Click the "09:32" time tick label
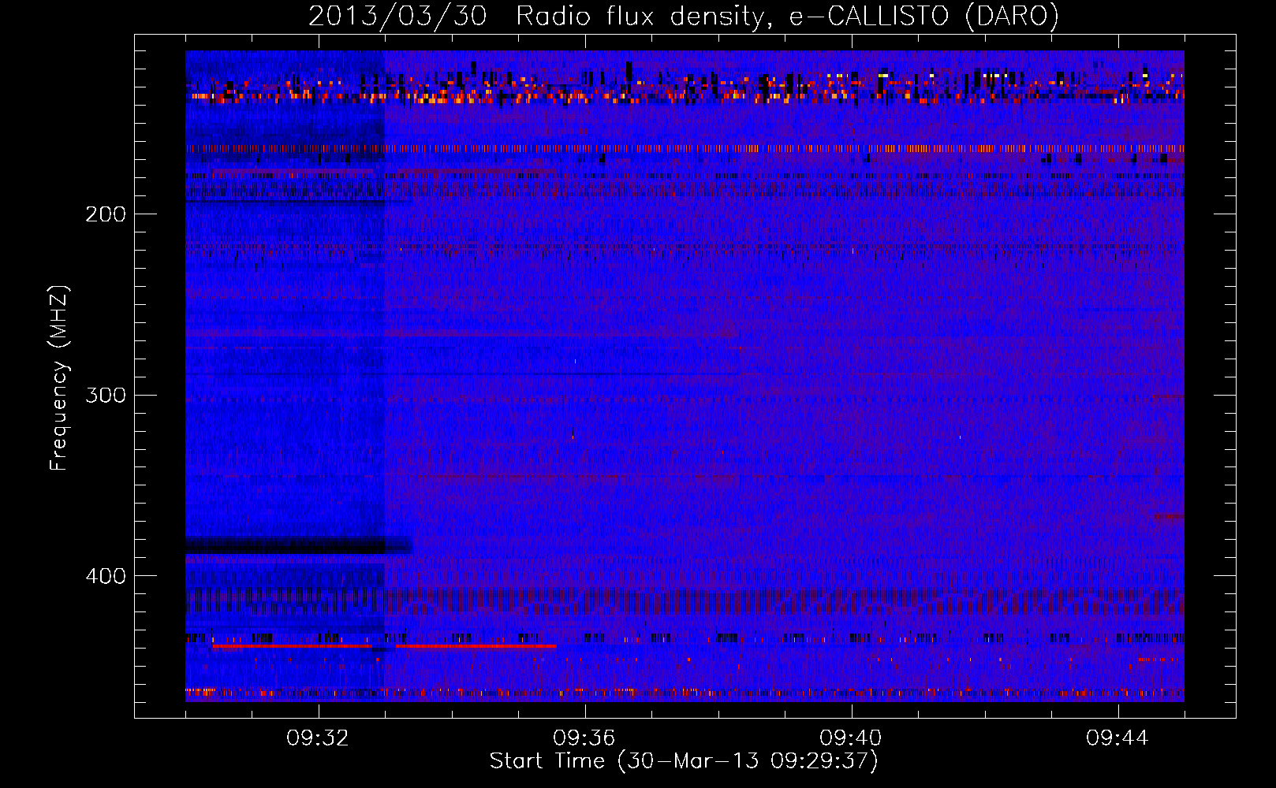This screenshot has height=788, width=1276. click(318, 738)
